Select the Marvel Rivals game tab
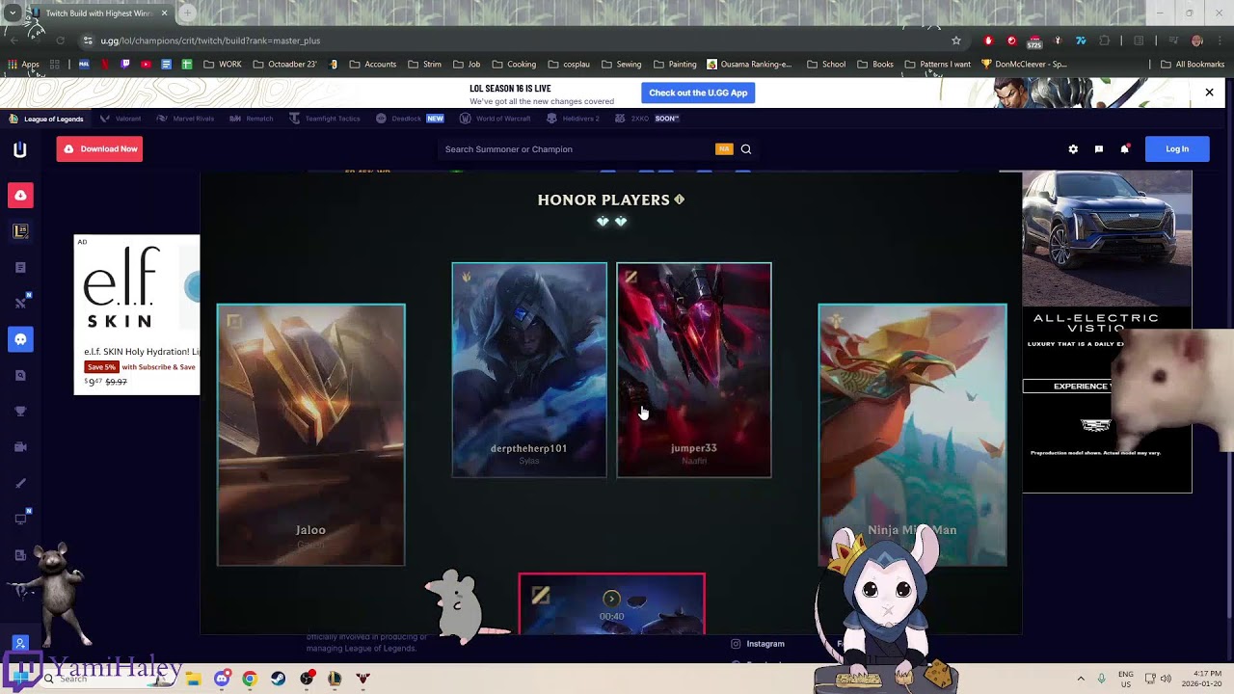The image size is (1234, 694). click(x=185, y=119)
